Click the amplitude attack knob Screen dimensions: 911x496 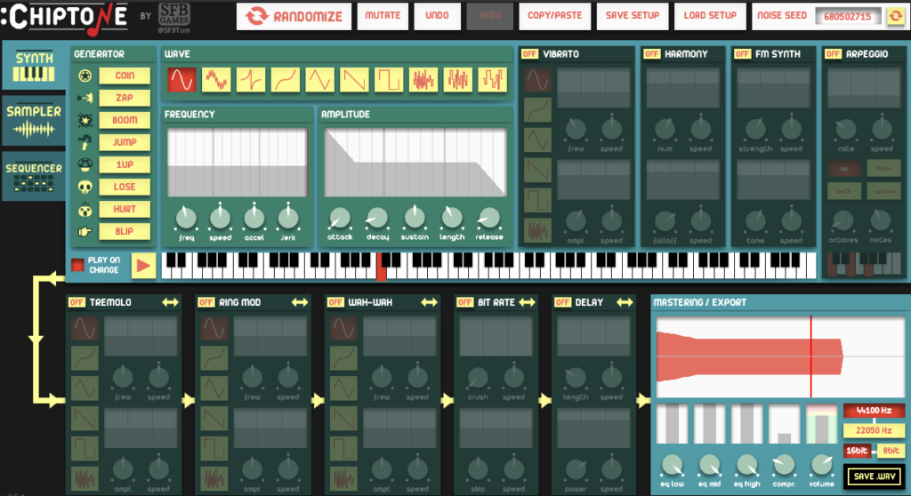[340, 218]
